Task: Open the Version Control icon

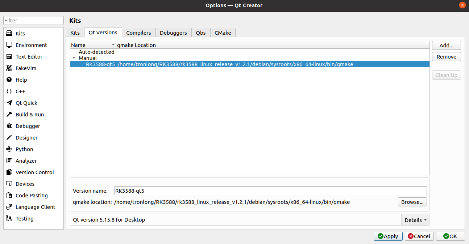Action: [x=9, y=172]
